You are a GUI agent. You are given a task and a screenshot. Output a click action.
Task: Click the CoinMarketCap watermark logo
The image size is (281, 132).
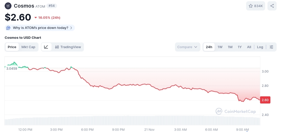(x=235, y=111)
